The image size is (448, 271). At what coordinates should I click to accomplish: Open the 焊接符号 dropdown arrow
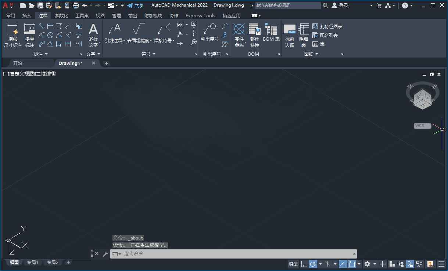(173, 41)
